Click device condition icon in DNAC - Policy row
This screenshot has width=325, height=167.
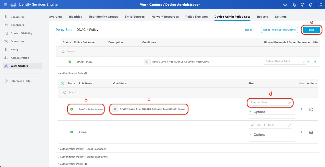(147, 62)
